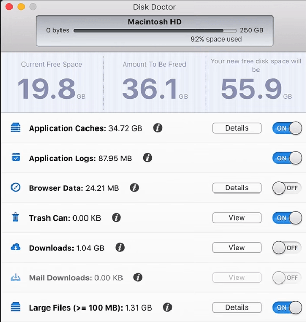Open the Large Files info icon
The width and height of the screenshot is (306, 322).
(x=167, y=307)
